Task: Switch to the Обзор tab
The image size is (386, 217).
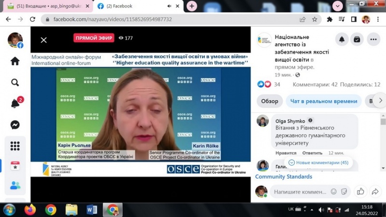Action: 270,101
